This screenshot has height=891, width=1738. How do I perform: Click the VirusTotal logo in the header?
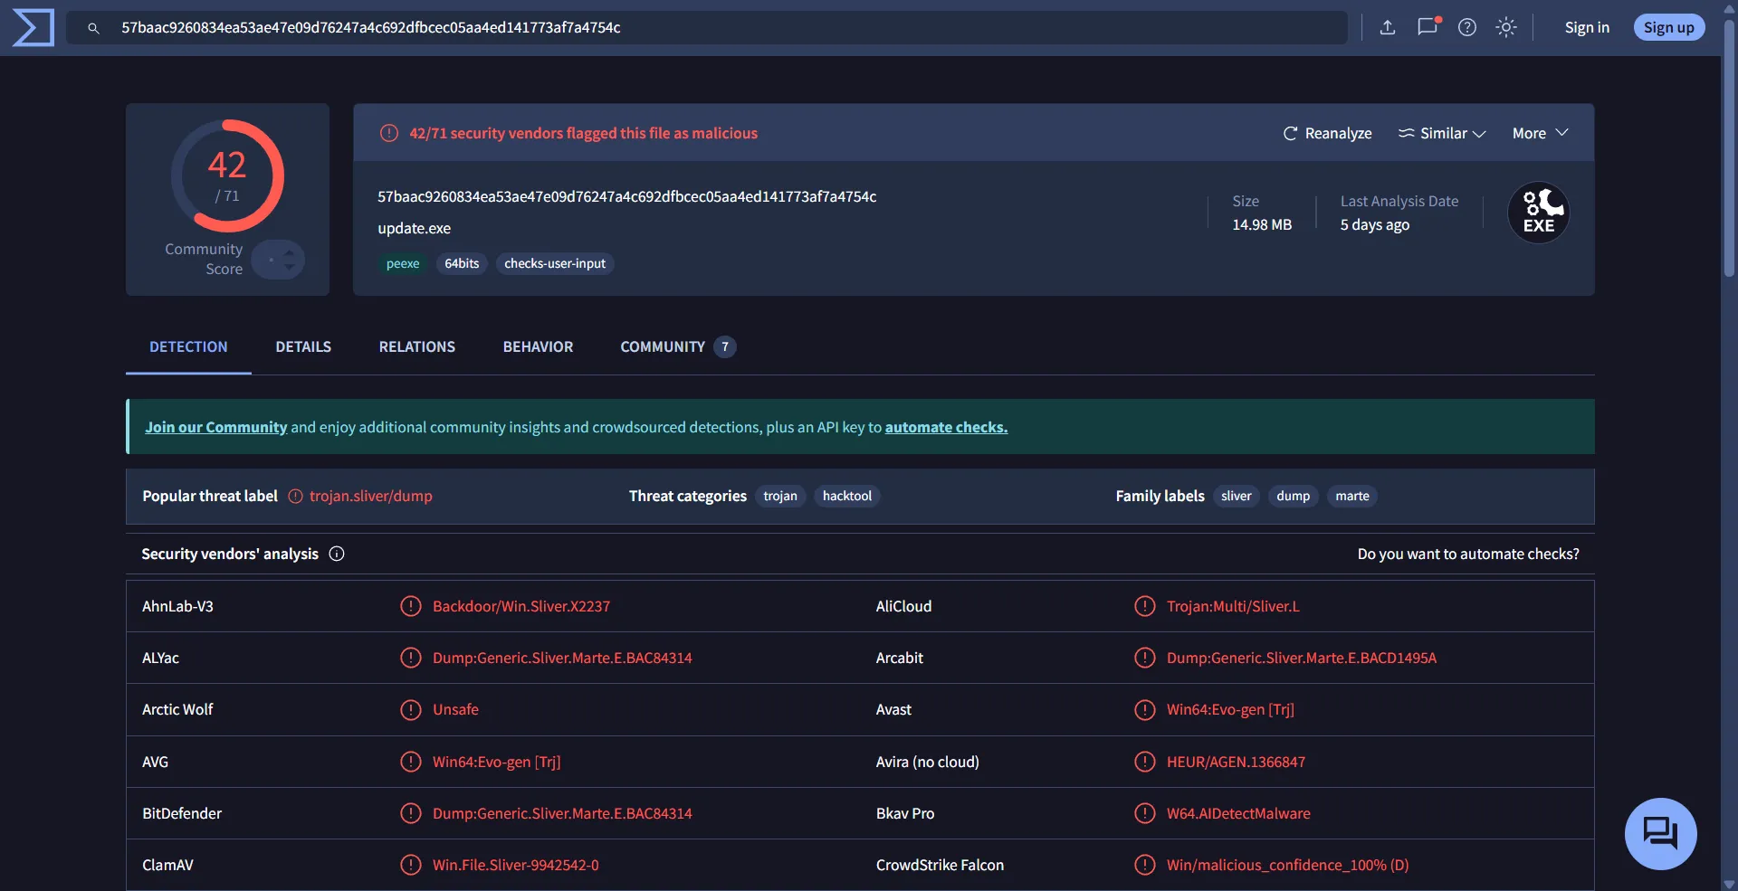pos(33,27)
